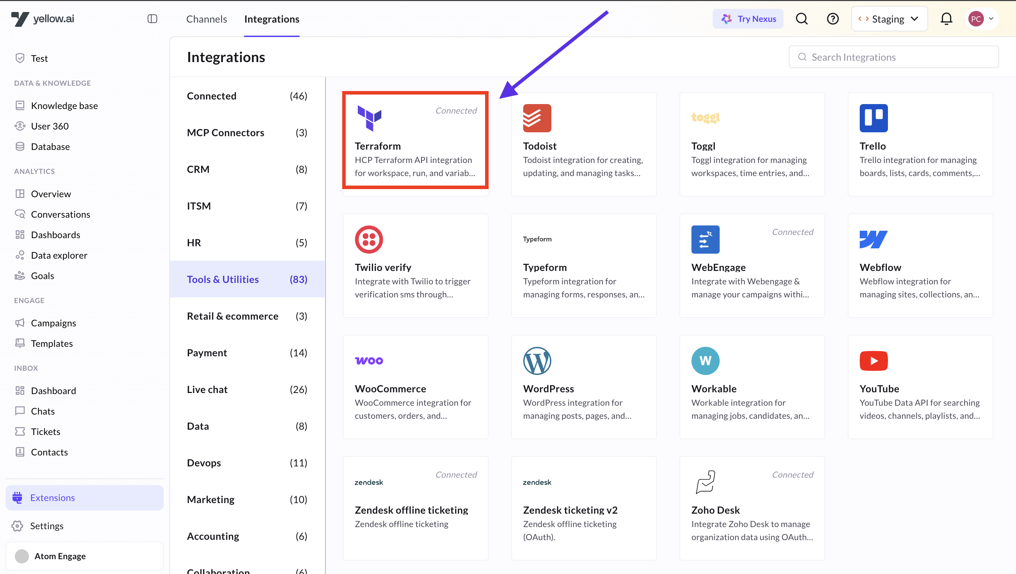Screen dimensions: 1016x574
Task: Open the WebEngage integration card
Action: [x=752, y=266]
